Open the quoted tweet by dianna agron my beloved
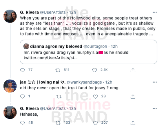 (88, 52)
